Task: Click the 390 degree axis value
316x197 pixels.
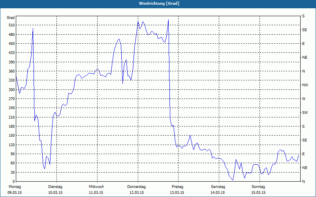Action: click(x=12, y=62)
